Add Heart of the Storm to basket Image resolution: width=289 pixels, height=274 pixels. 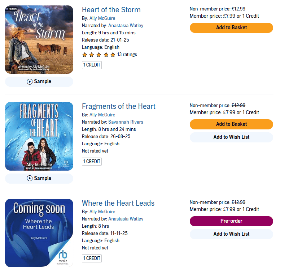coord(231,28)
